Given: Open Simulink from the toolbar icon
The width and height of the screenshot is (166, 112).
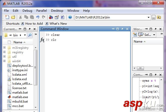Looking at the screenshot, I should pos(51,17).
